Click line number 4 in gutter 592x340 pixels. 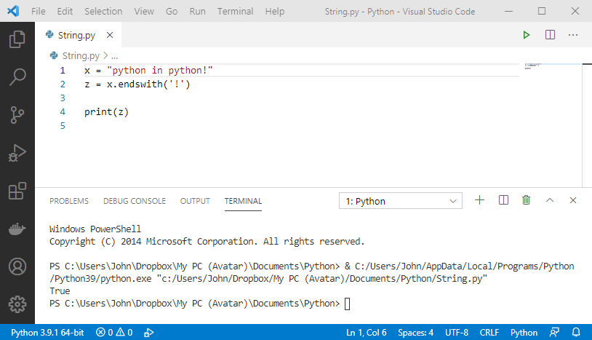tap(63, 112)
